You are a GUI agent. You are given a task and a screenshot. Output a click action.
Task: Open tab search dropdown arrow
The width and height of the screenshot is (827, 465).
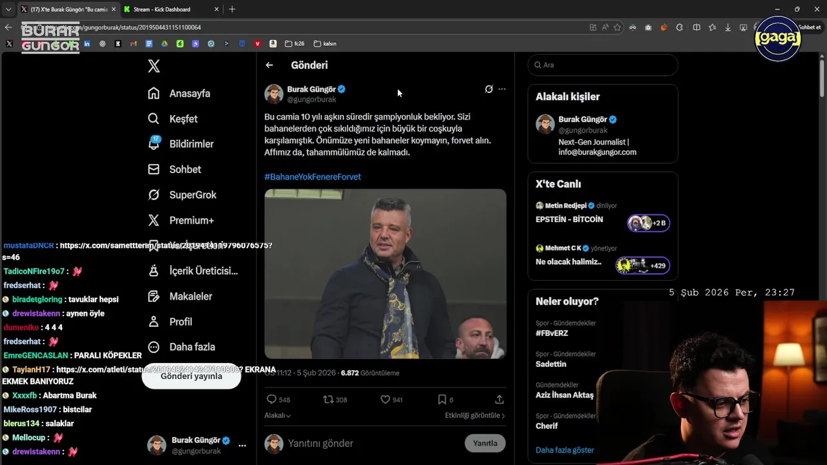tap(8, 9)
